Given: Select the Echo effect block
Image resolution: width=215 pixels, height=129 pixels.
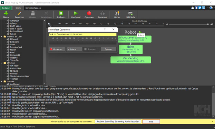Looking at the screenshot, I should click(x=130, y=49).
